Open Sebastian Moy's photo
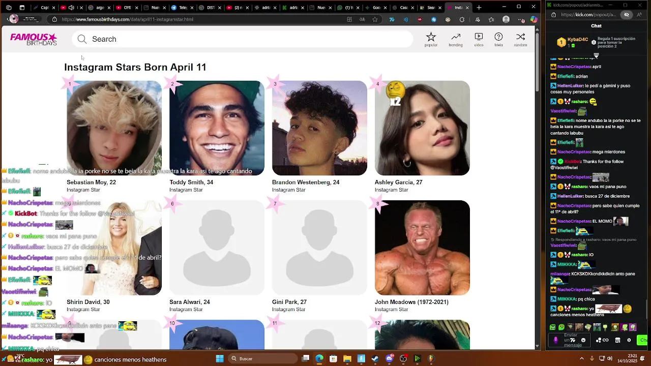 (x=114, y=128)
